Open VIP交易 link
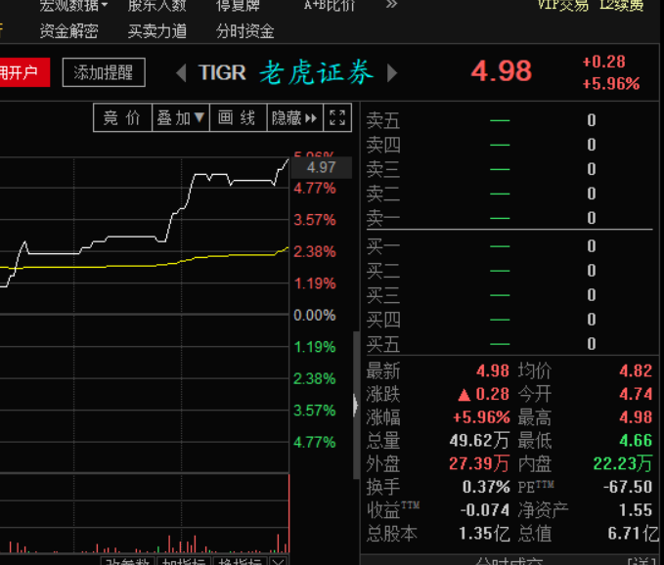Screen dimensions: 664x565 tap(563, 5)
